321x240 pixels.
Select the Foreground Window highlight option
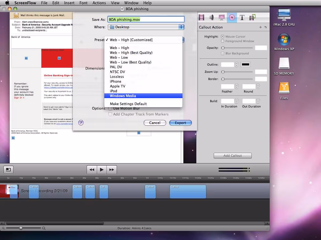223,41
